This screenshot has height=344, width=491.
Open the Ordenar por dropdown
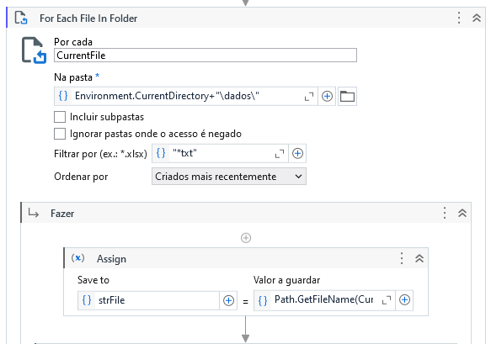coord(229,177)
